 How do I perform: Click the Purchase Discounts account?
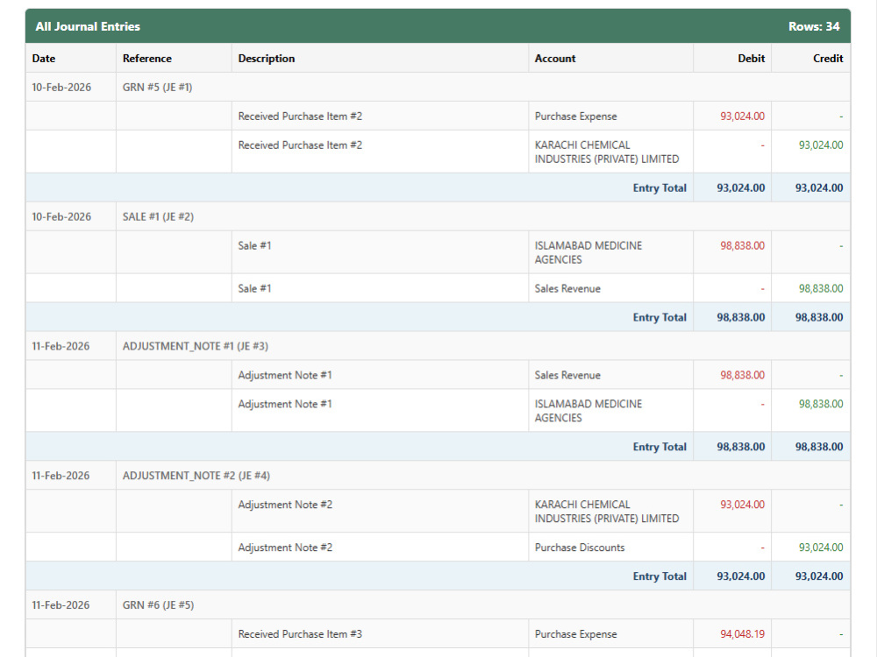580,547
